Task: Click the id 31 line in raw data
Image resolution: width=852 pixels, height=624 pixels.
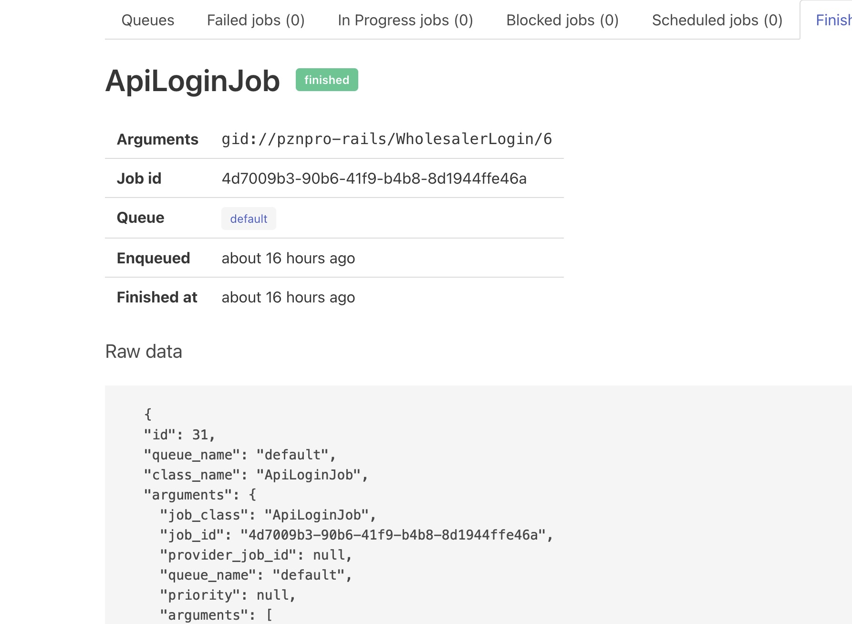Action: point(179,435)
